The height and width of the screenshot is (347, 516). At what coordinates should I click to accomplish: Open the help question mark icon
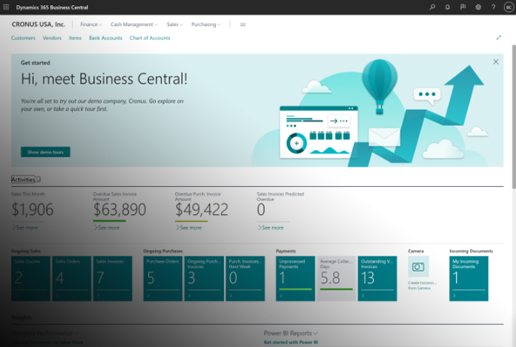[493, 7]
